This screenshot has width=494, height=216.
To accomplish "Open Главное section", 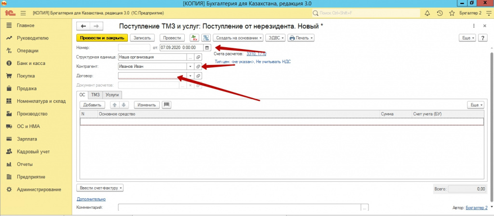I will (26, 25).
